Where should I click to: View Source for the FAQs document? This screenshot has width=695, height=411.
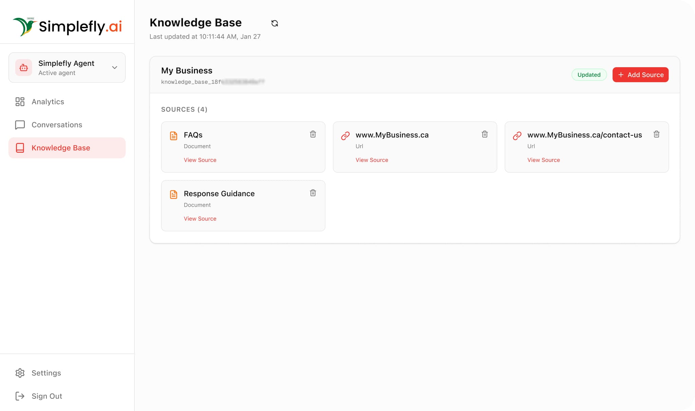200,160
